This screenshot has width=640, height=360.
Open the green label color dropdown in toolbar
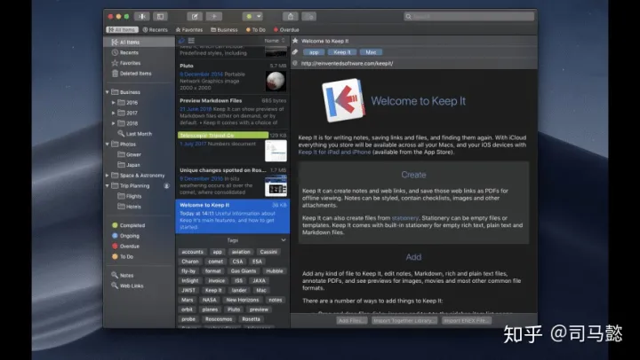point(252,17)
